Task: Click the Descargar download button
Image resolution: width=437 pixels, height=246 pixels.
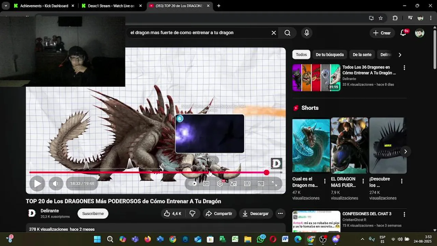Action: coord(256,214)
